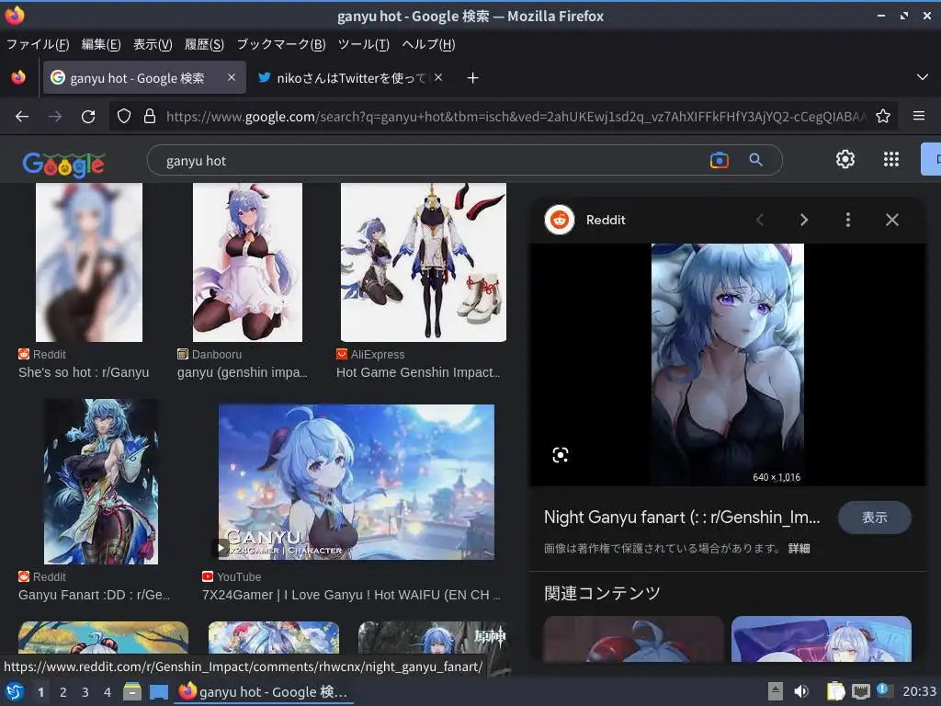Open the file manager icon in taskbar

[x=132, y=691]
